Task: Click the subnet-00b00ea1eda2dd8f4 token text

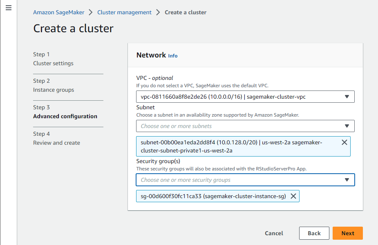Action: click(231, 146)
